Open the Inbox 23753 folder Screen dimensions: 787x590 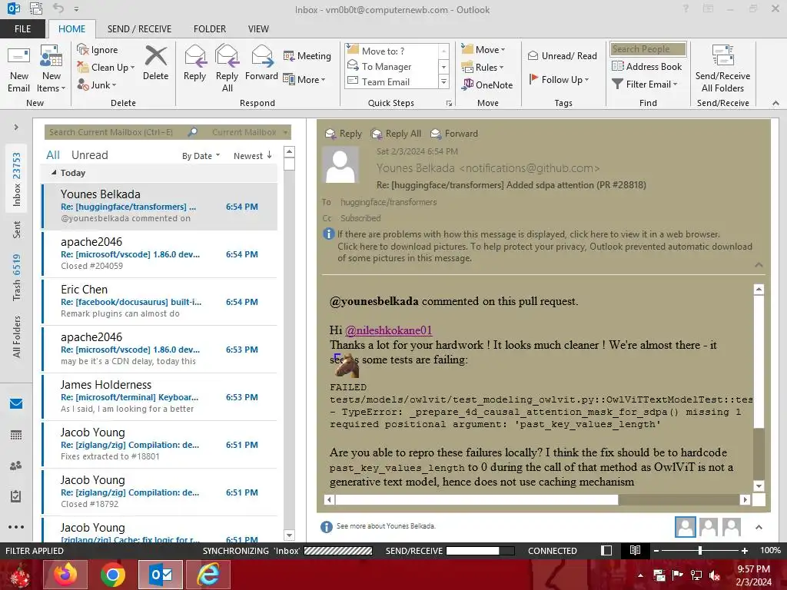coord(17,179)
